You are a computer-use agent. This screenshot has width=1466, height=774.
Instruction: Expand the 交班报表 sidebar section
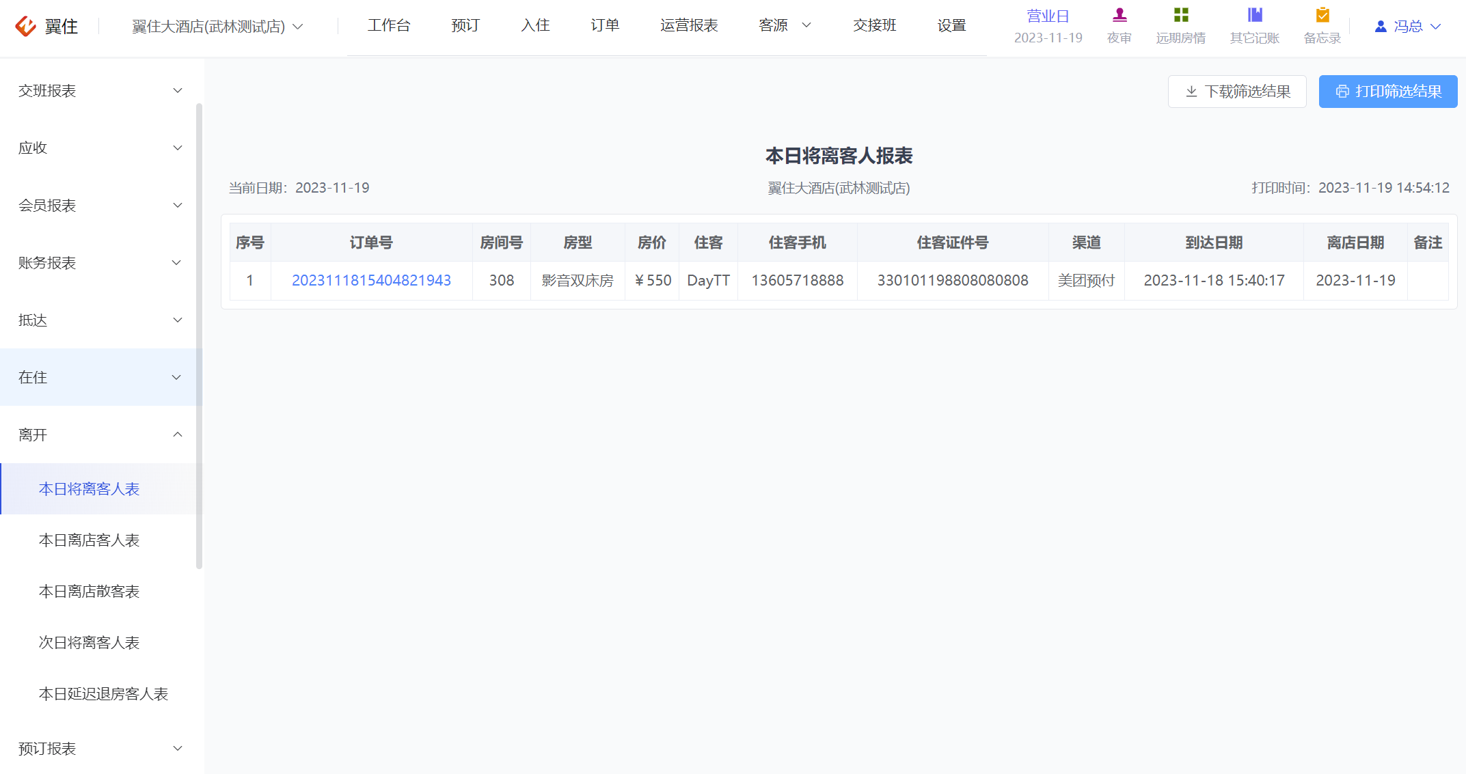click(101, 91)
